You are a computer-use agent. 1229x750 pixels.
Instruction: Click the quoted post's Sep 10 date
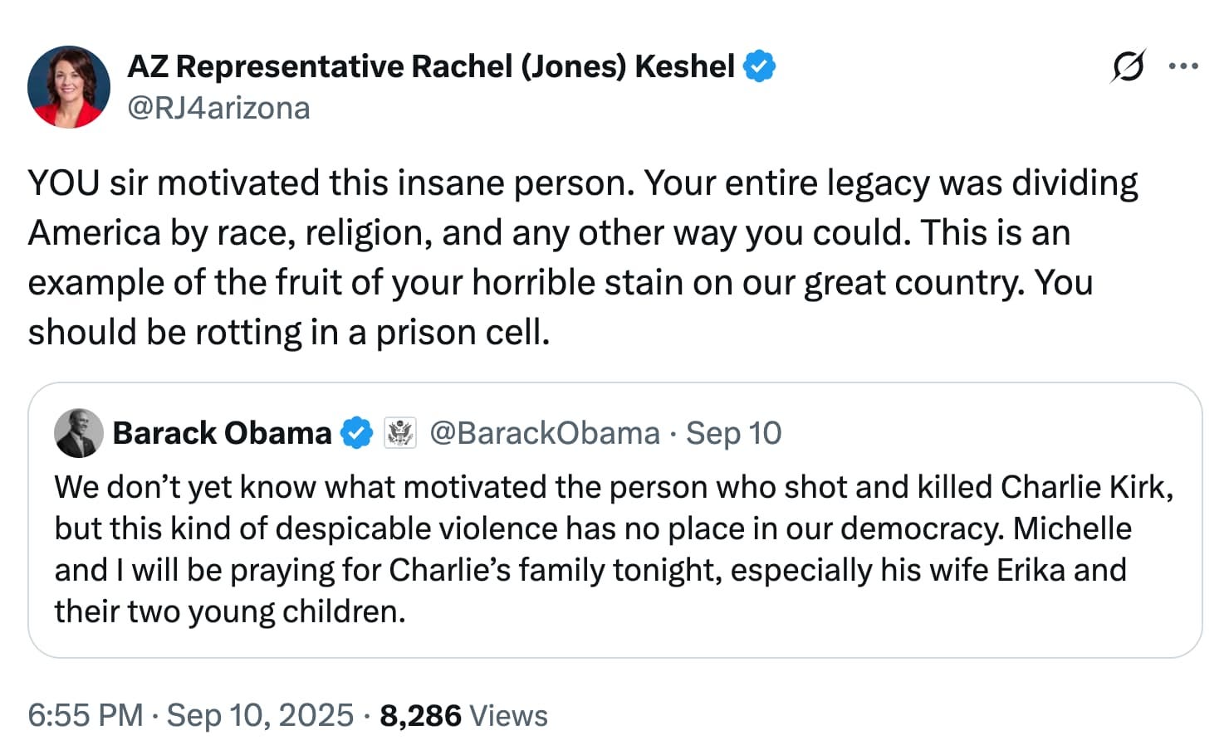pyautogui.click(x=733, y=433)
